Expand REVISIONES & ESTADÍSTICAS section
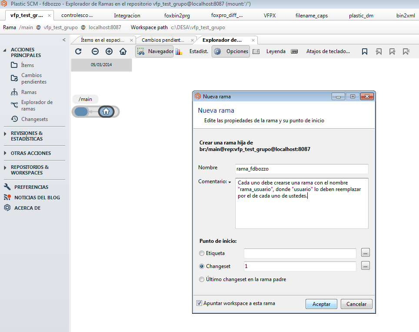 5,134
